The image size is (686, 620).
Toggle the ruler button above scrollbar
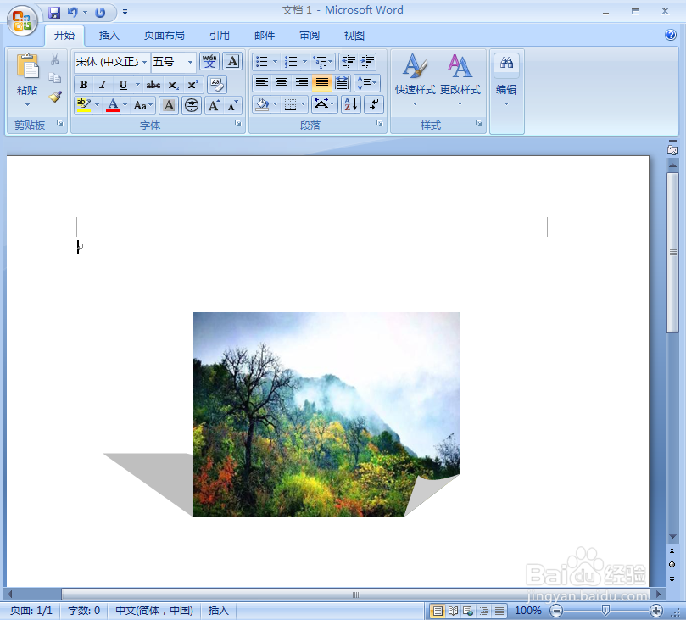pyautogui.click(x=672, y=150)
